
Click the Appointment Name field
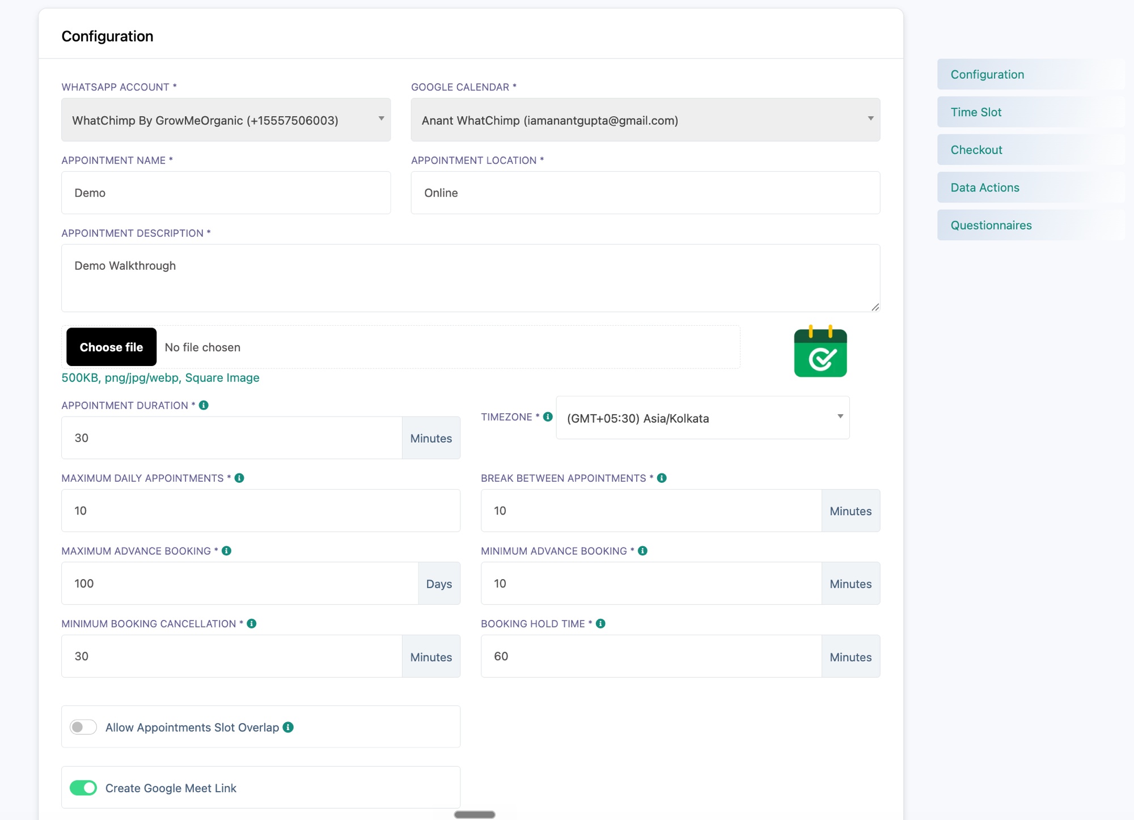coord(226,193)
